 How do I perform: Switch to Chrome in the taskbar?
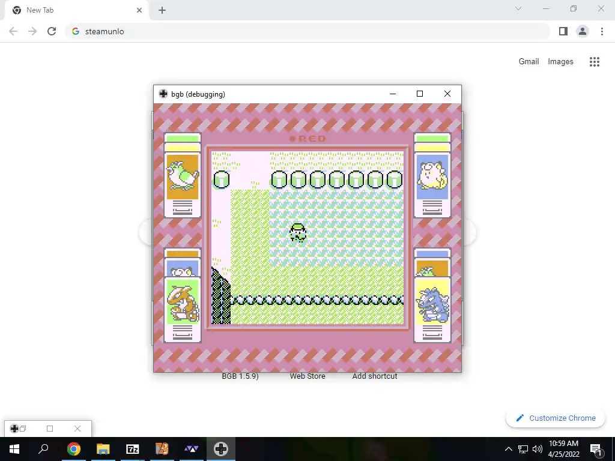click(x=73, y=449)
